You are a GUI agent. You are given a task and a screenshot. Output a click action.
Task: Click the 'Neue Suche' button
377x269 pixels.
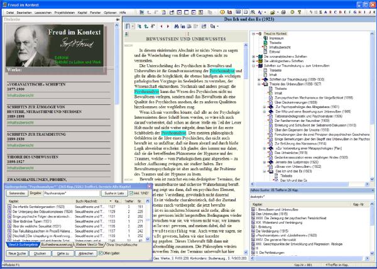tap(17, 253)
